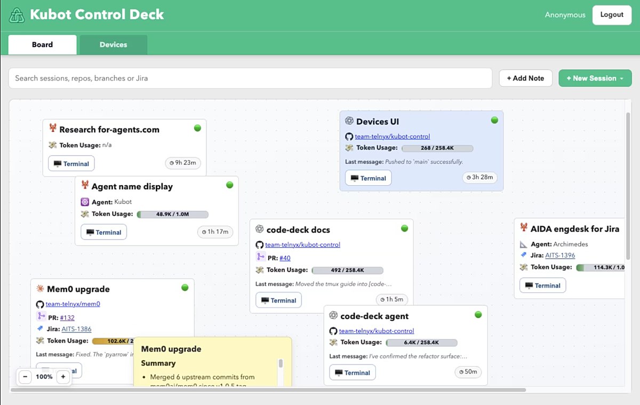
Task: Open Jira AITS-1386 link
Action: click(76, 329)
